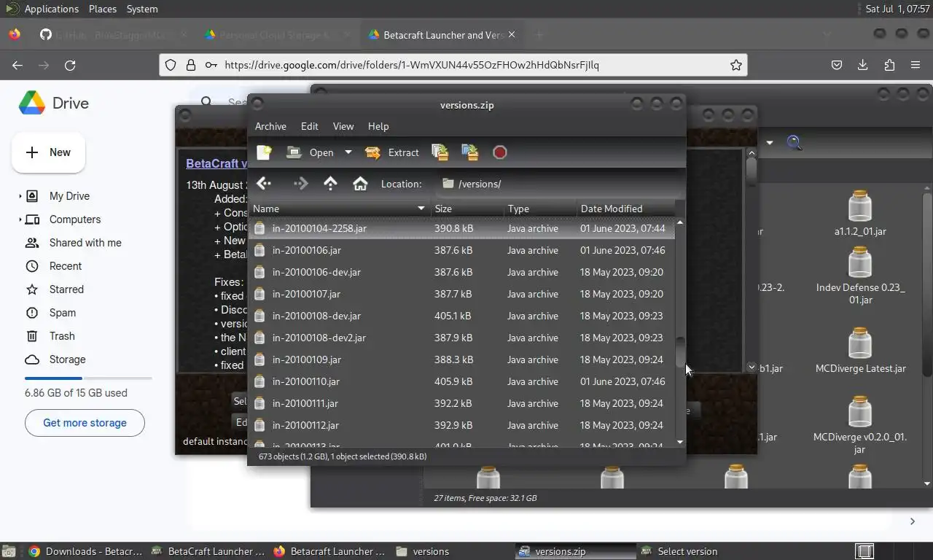Click the search magnifier in file manager
This screenshot has width=933, height=560.
[x=795, y=143]
